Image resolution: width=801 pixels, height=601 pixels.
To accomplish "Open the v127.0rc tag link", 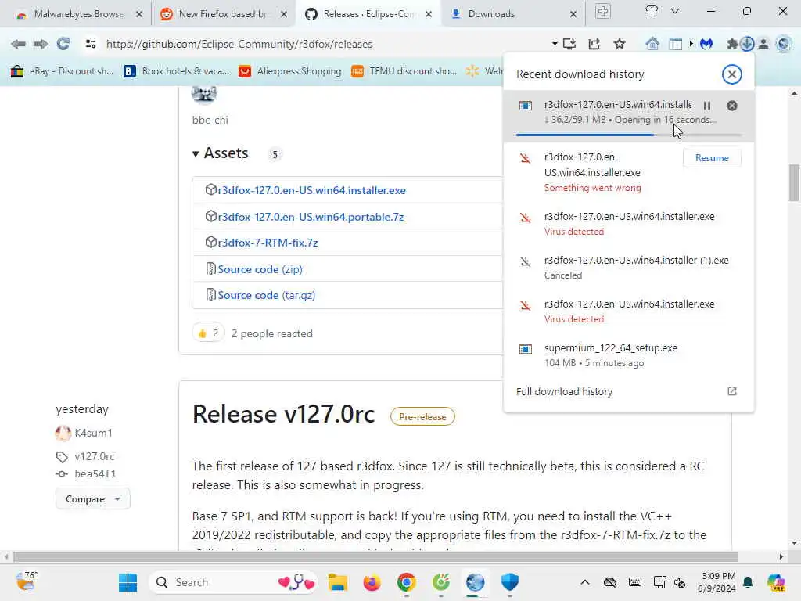I will (95, 456).
